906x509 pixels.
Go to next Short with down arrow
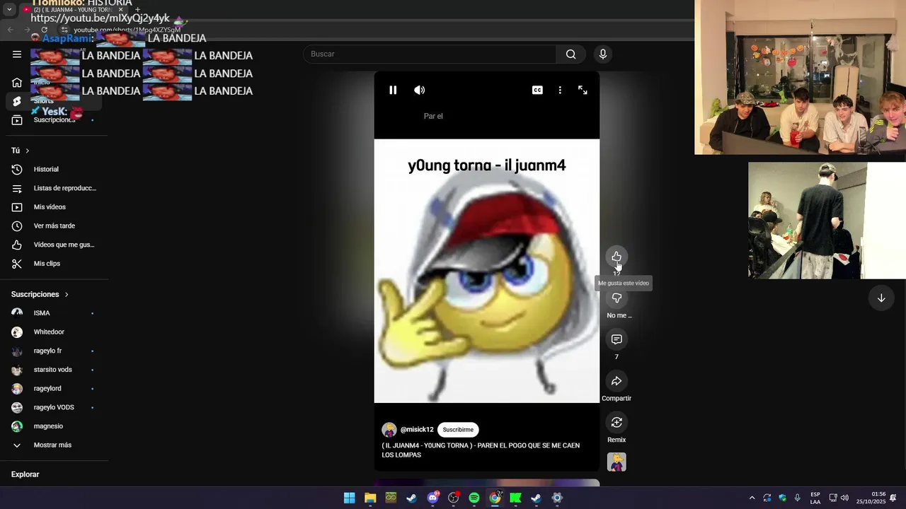(881, 298)
